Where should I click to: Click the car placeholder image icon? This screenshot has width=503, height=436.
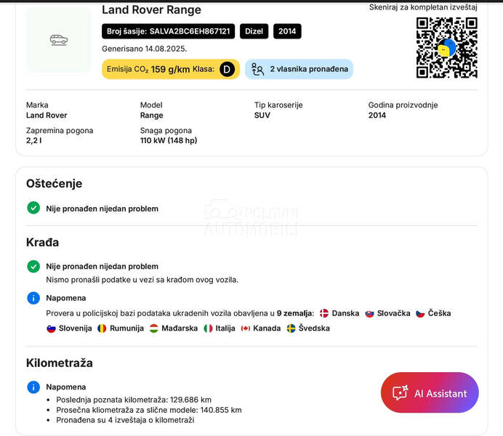tap(59, 40)
